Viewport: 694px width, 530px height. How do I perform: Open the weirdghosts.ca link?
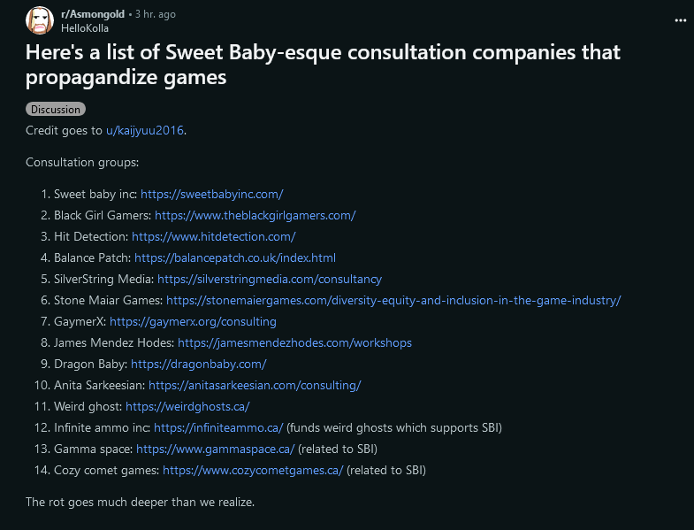click(187, 407)
